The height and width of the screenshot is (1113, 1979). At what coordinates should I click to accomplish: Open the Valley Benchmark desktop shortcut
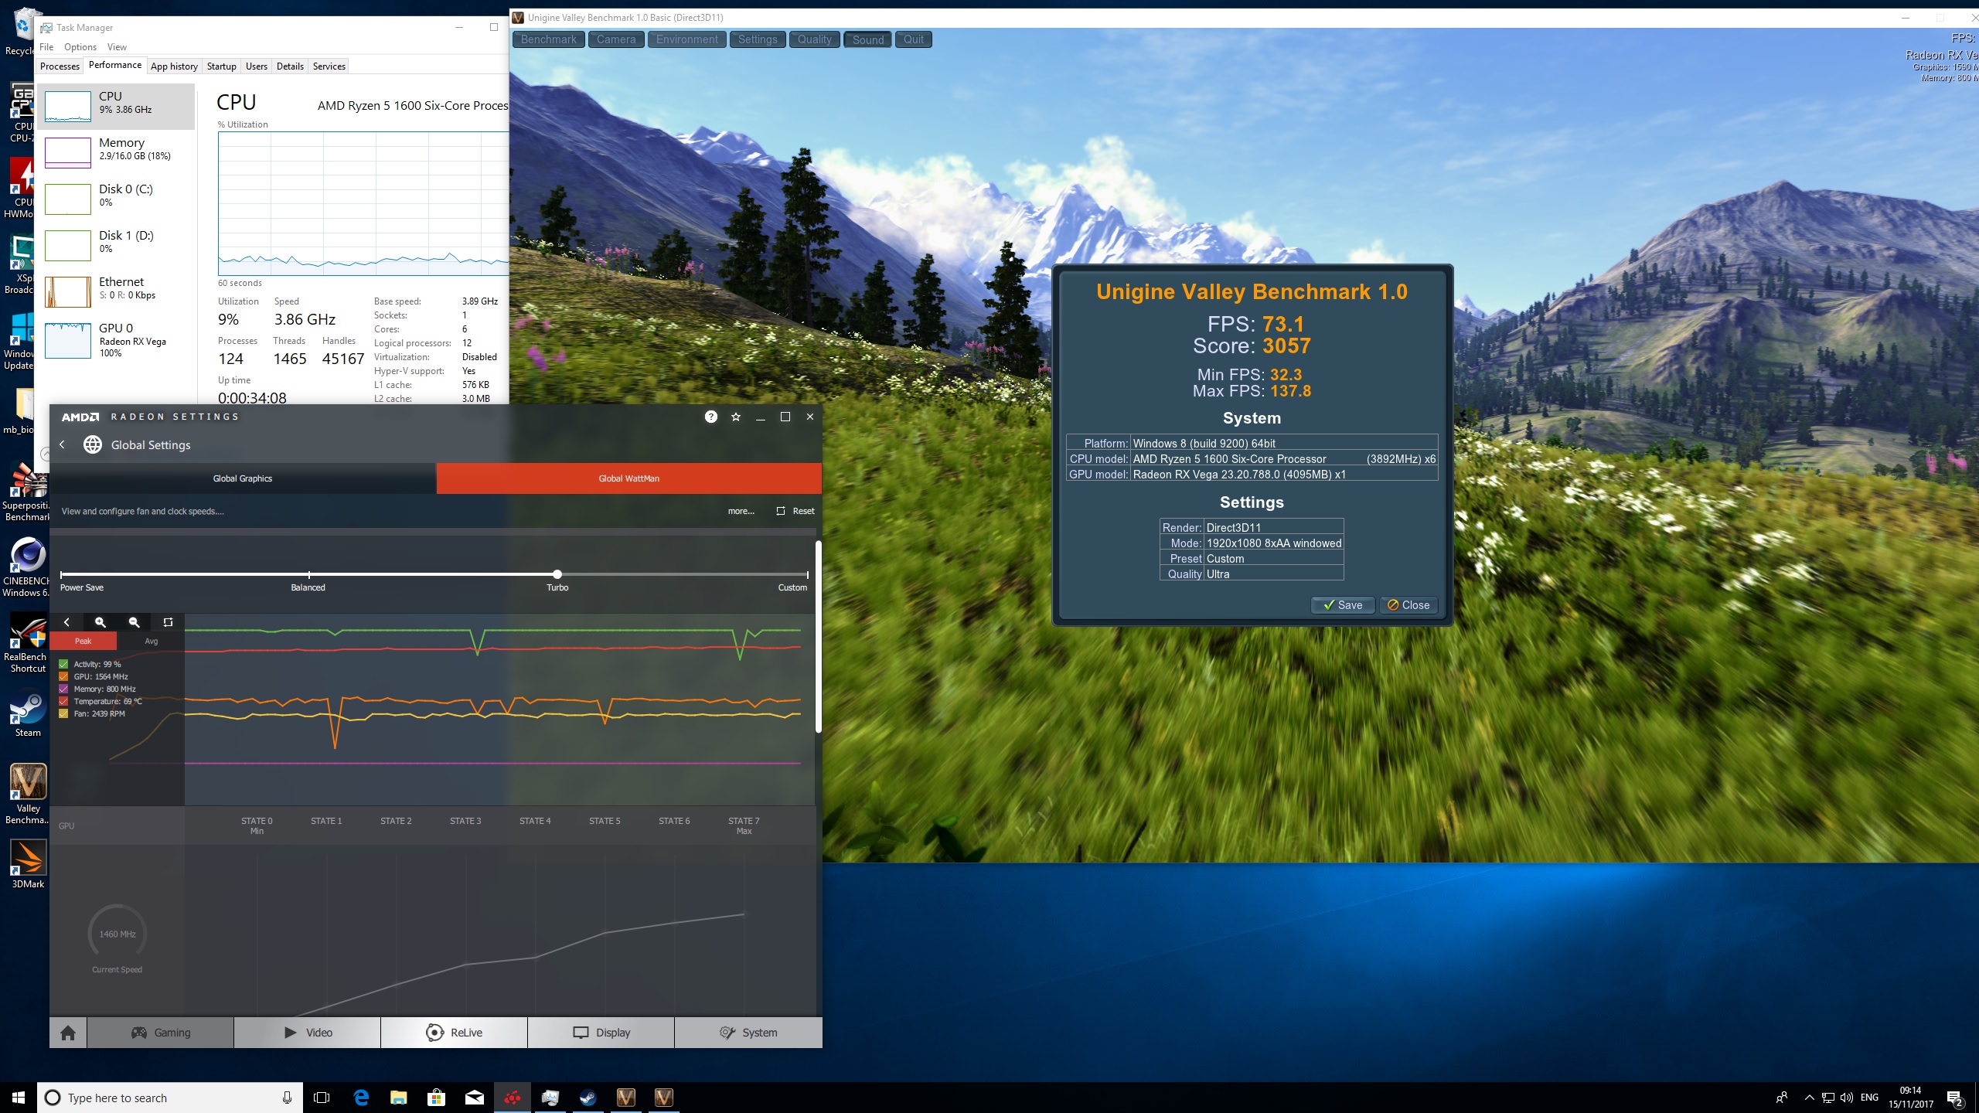click(28, 795)
